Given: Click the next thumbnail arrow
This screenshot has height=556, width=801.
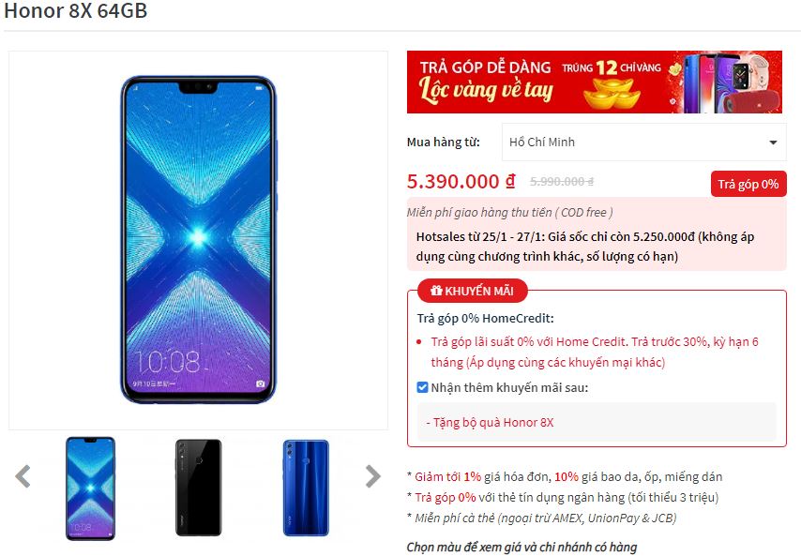Looking at the screenshot, I should [x=373, y=476].
